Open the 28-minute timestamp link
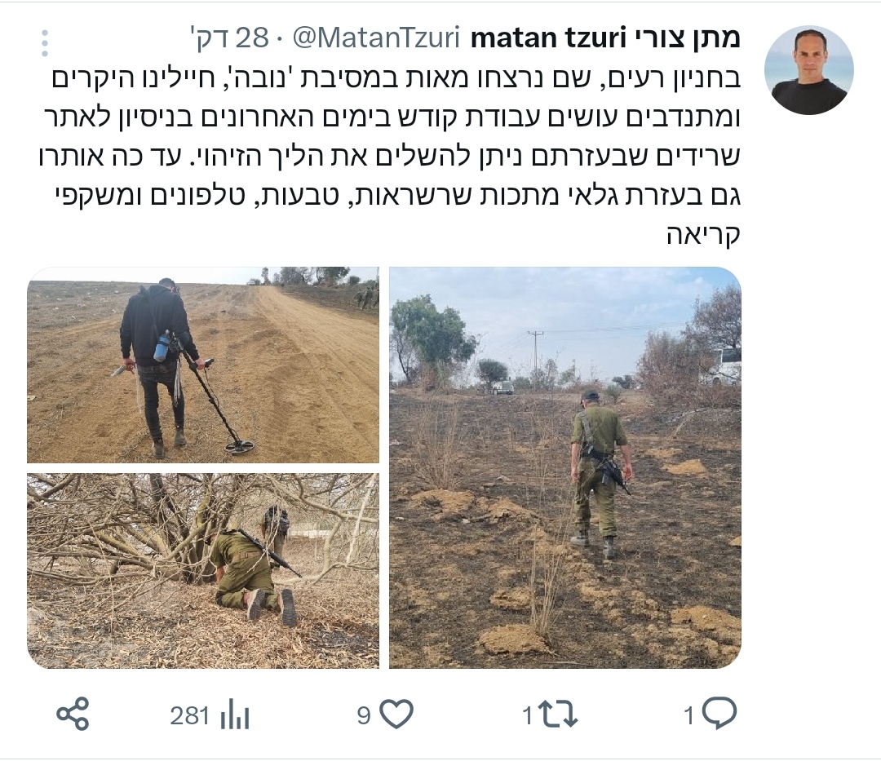 click(230, 38)
